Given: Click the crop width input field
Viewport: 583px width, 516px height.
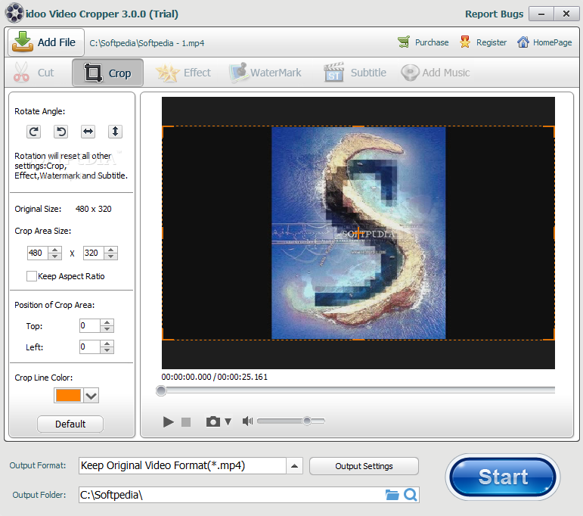Looking at the screenshot, I should coord(38,253).
